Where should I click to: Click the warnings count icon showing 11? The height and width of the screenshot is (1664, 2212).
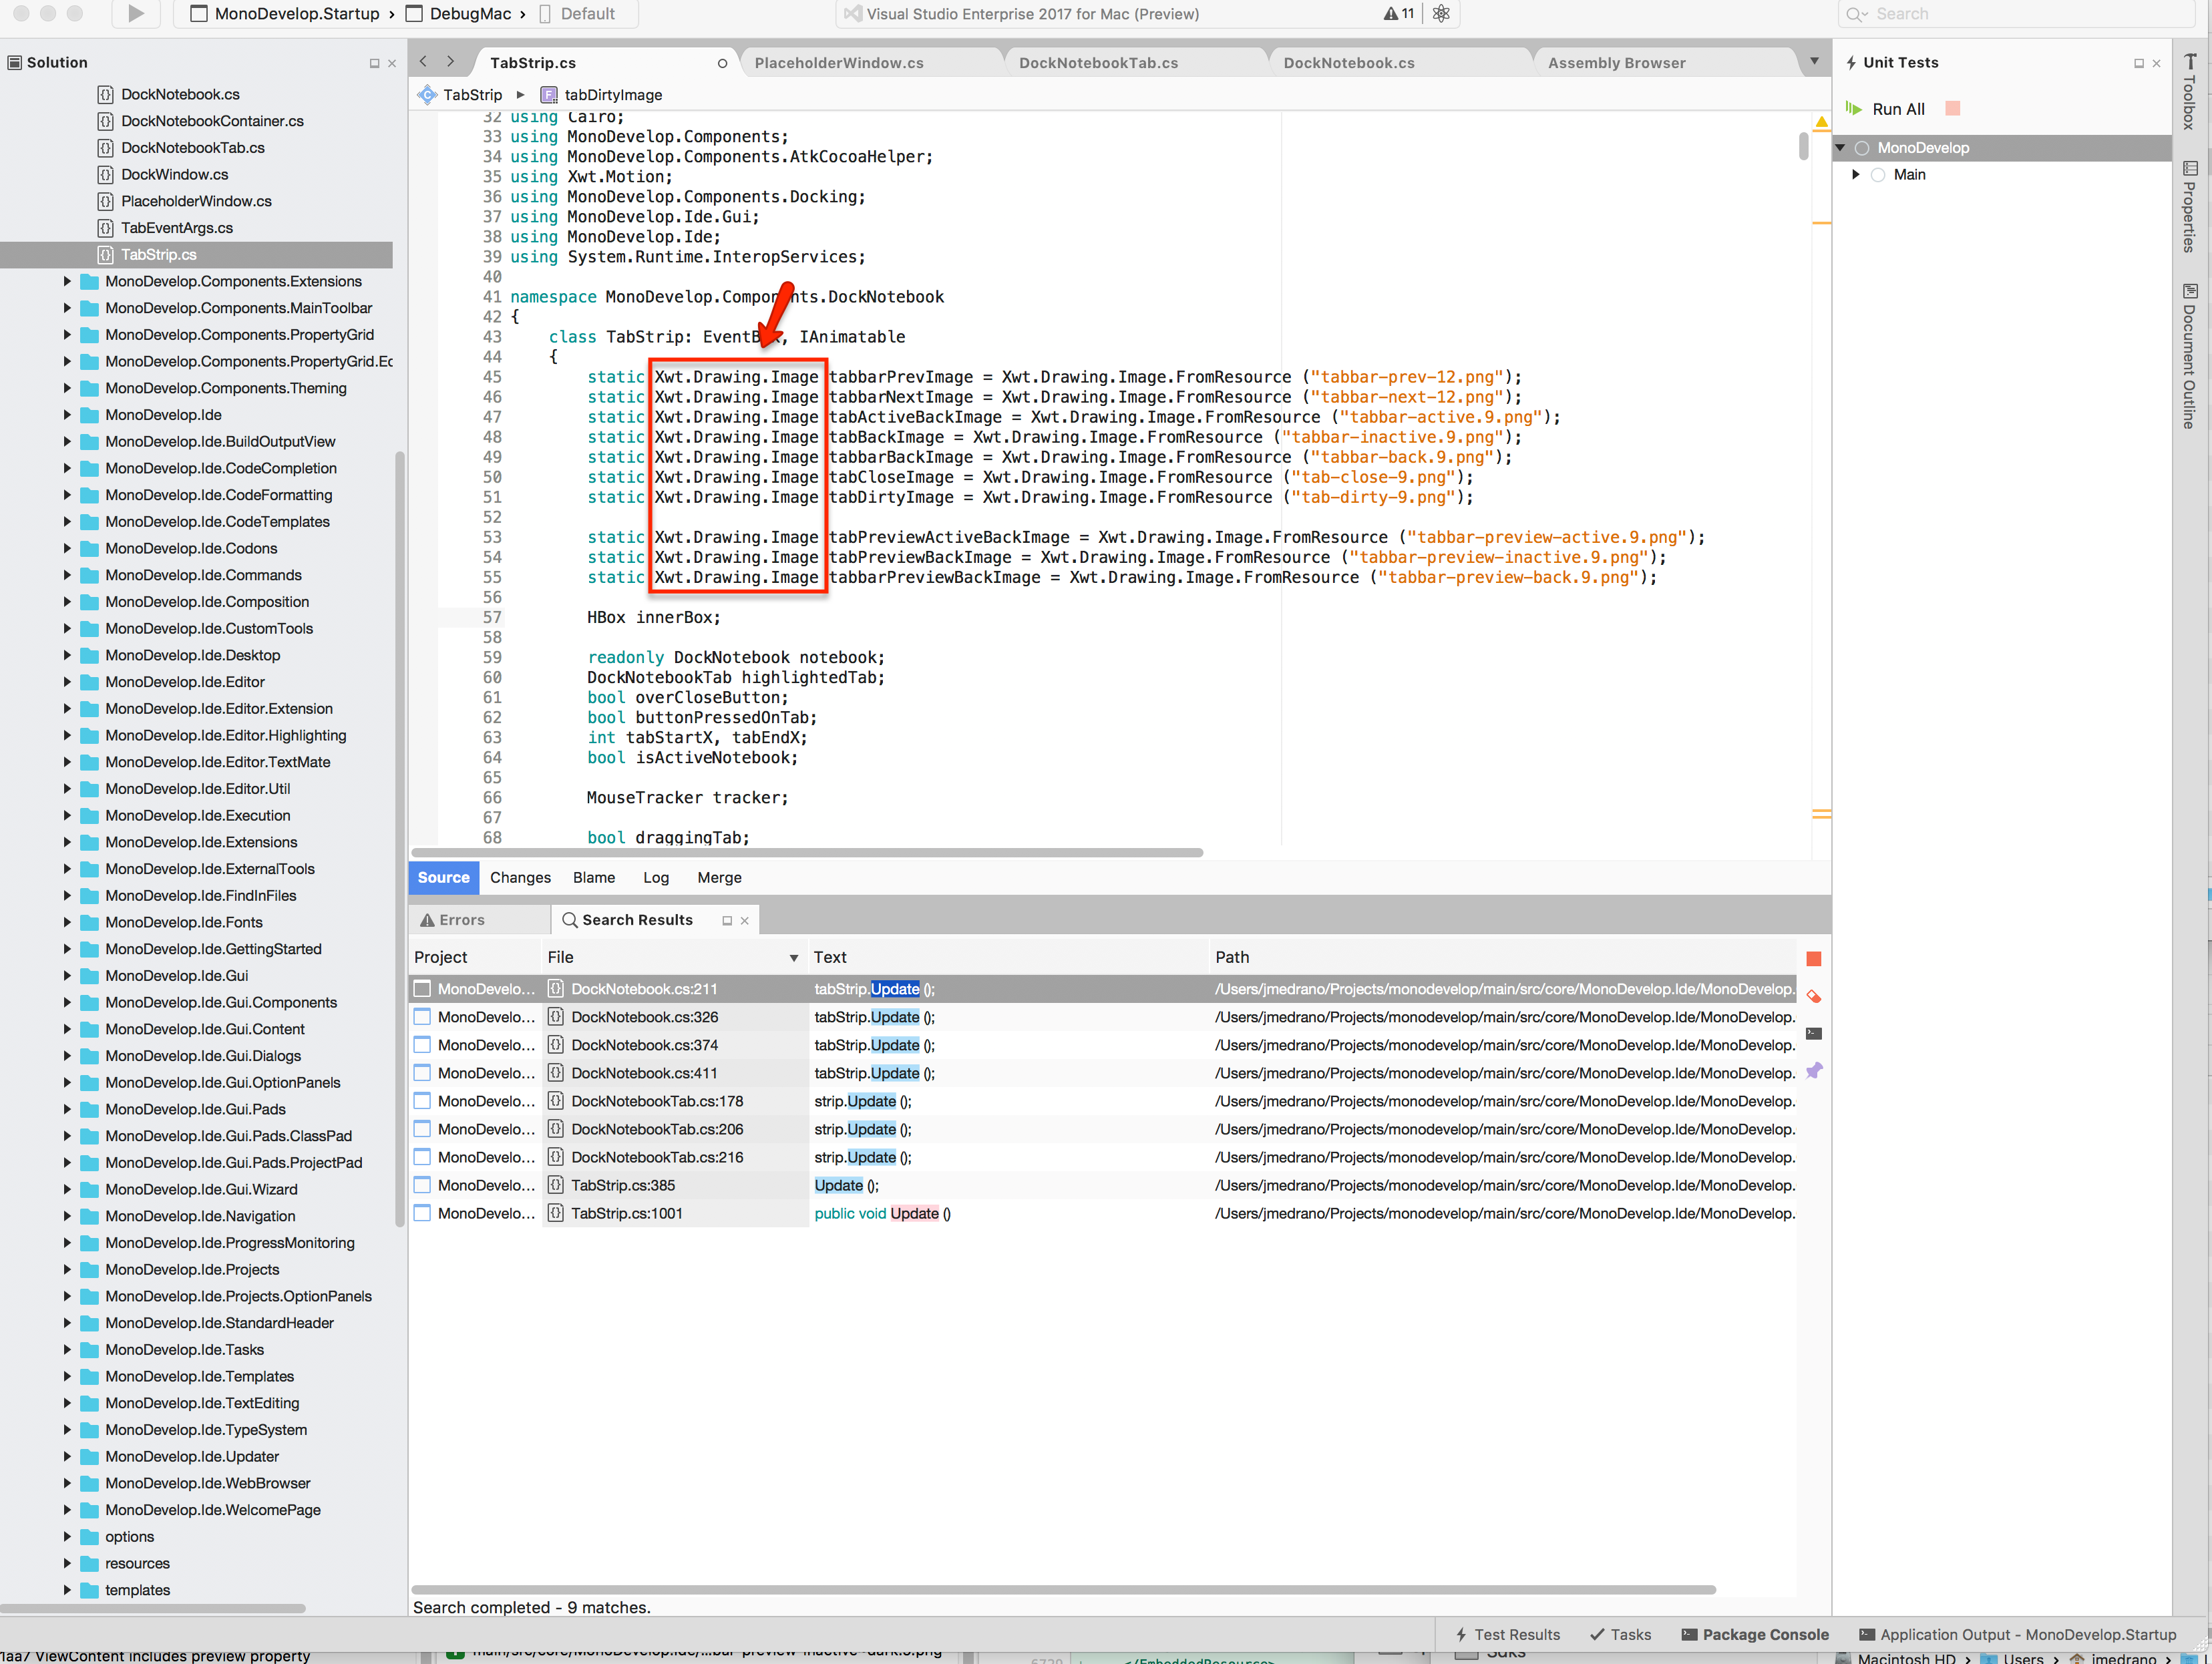point(1399,13)
